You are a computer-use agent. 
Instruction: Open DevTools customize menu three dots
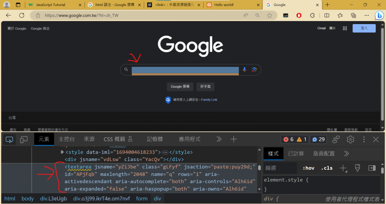click(364, 139)
